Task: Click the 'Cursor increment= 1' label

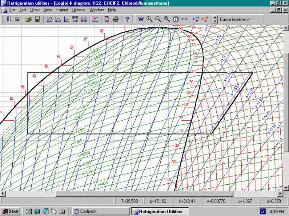Action: point(237,19)
